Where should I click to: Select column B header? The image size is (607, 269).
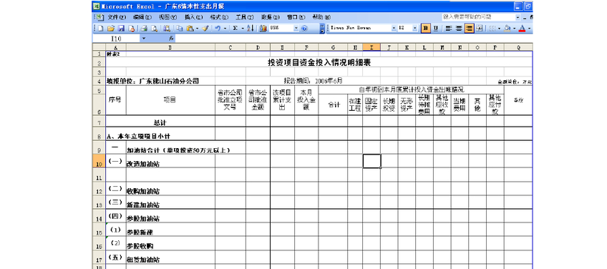pos(170,47)
